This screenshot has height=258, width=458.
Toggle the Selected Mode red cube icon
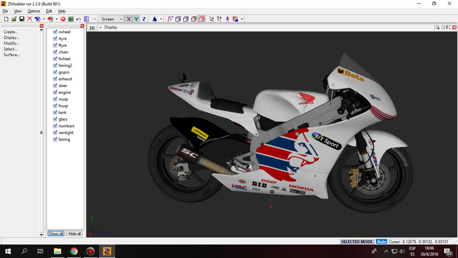201,19
